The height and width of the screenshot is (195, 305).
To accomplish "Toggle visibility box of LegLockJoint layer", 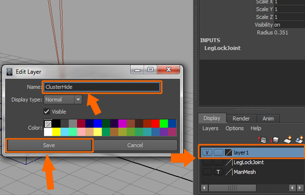I will click(x=207, y=162).
